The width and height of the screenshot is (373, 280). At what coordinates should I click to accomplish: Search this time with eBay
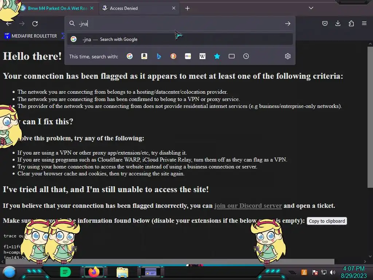pyautogui.click(x=188, y=56)
